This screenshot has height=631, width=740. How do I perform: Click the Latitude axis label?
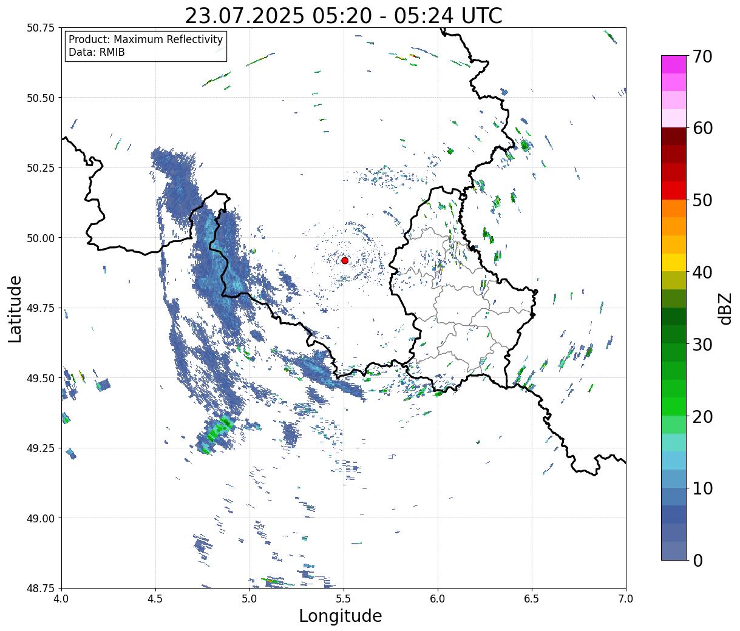click(x=16, y=308)
